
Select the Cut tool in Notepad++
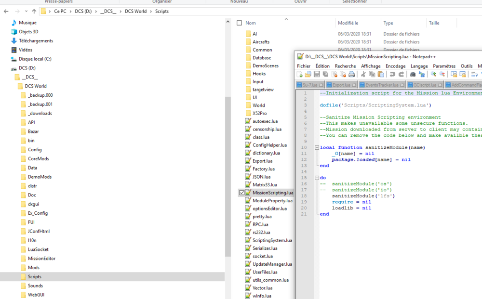(x=363, y=75)
